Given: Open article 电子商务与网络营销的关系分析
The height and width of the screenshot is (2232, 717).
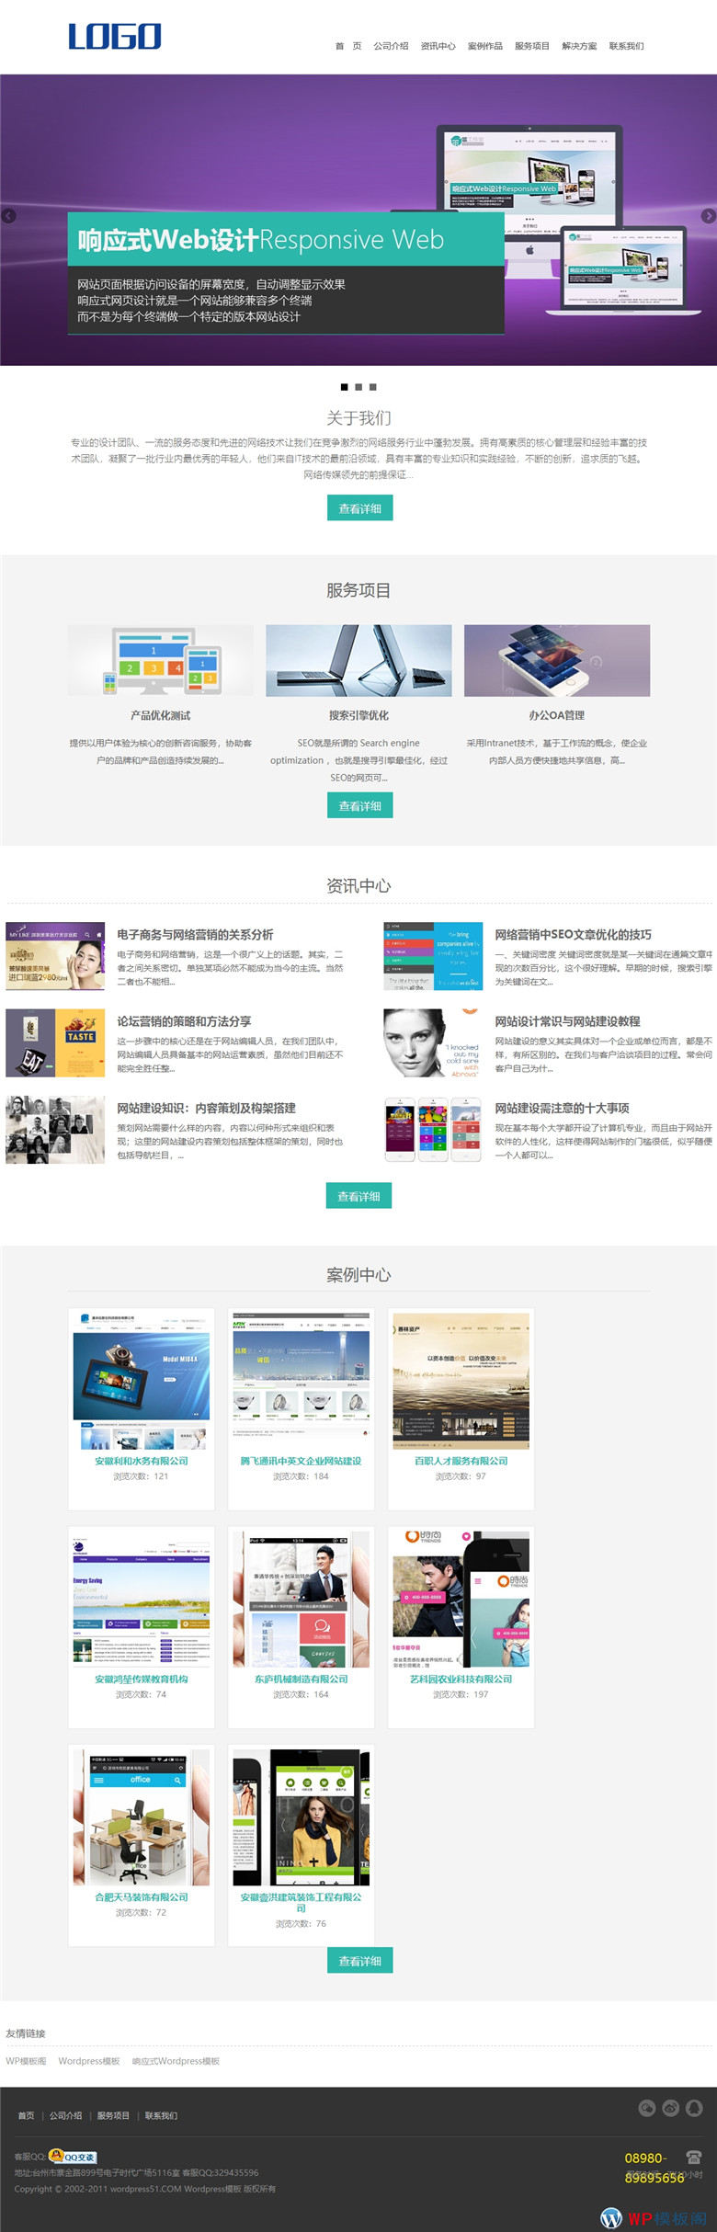Looking at the screenshot, I should point(195,934).
